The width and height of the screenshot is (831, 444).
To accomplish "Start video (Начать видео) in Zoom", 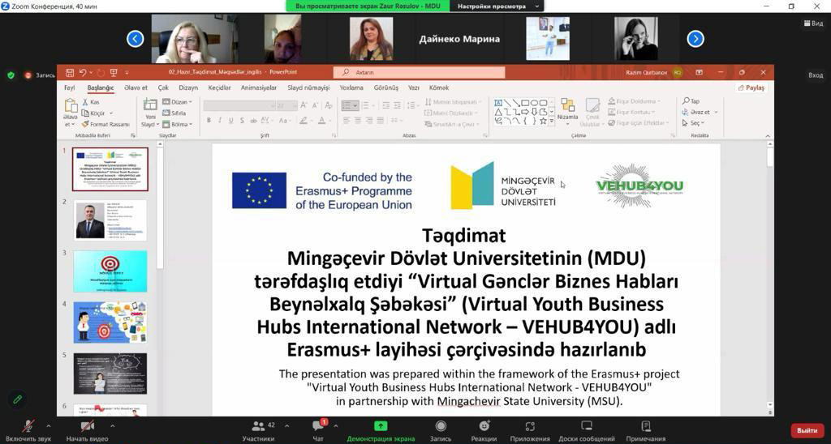I will click(87, 430).
